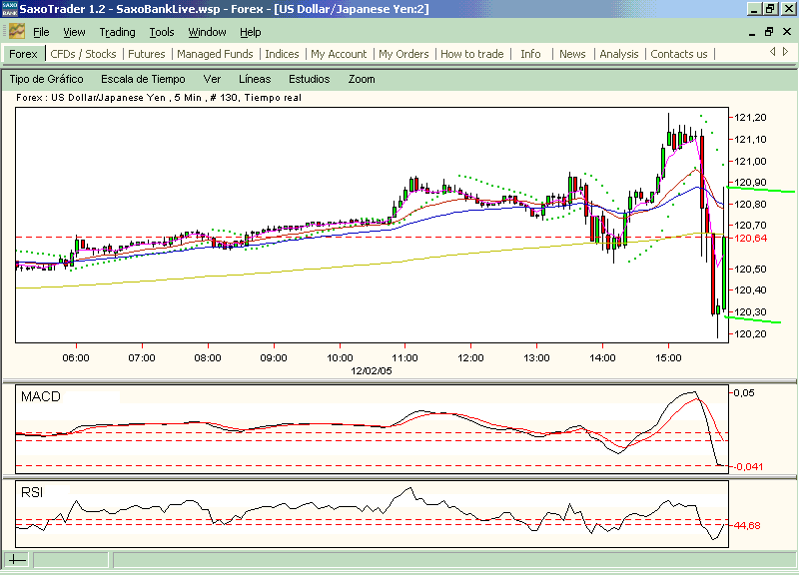Switch to the Futures tab
Image resolution: width=799 pixels, height=575 pixels.
(x=146, y=54)
